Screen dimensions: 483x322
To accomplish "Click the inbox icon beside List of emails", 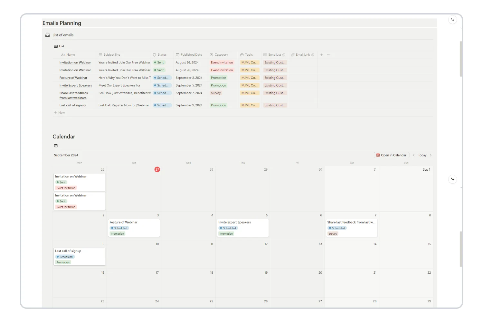I will [x=48, y=35].
